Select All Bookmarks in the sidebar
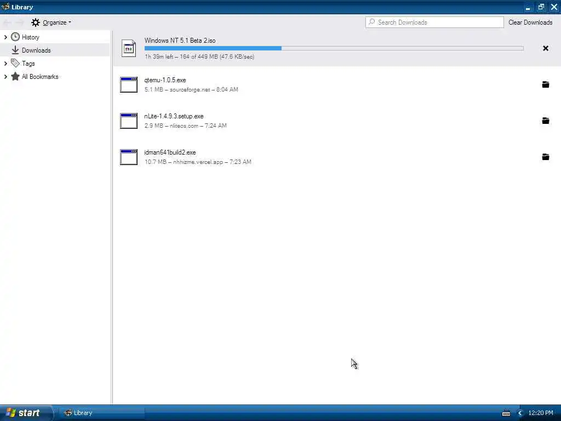The width and height of the screenshot is (561, 421). point(55,77)
